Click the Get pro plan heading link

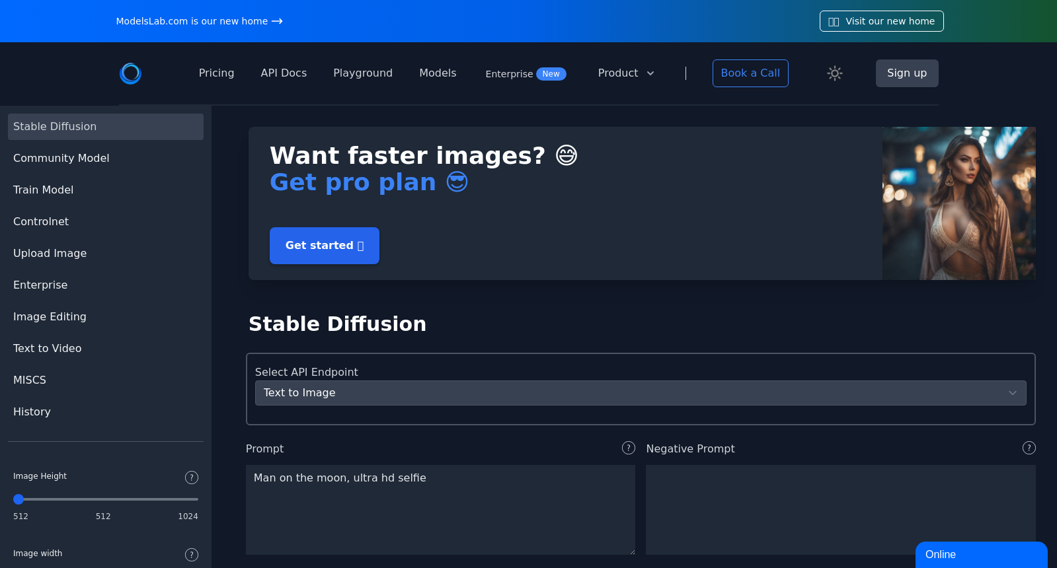click(x=368, y=182)
